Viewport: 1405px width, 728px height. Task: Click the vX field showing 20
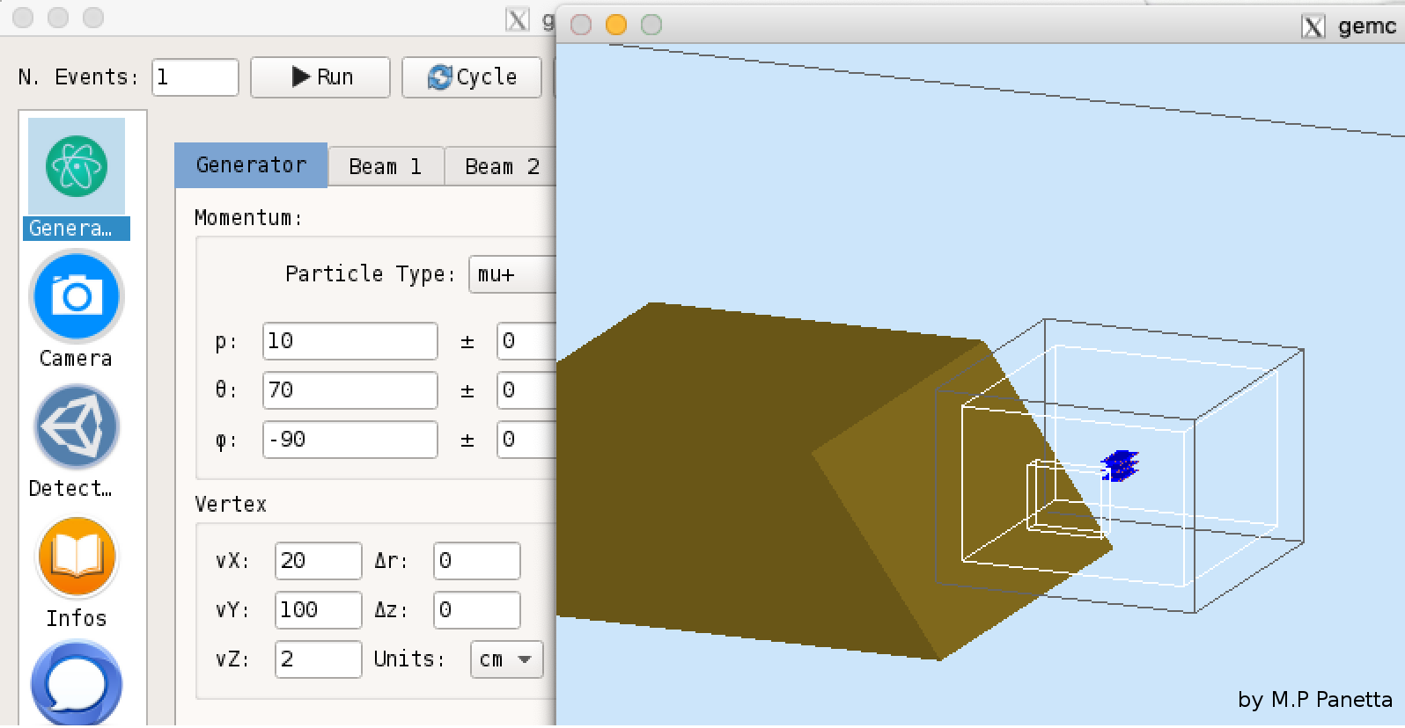pyautogui.click(x=319, y=561)
